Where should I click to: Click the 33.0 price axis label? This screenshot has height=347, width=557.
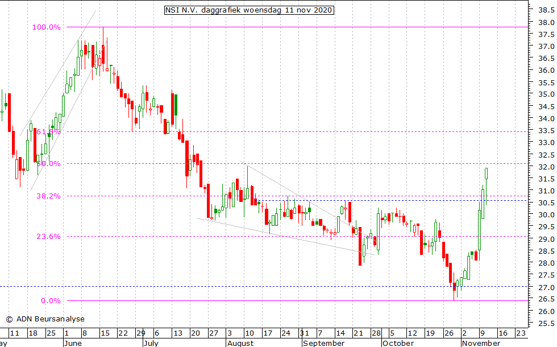546,143
